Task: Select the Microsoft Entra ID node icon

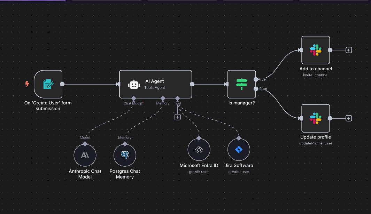Action: tap(199, 149)
